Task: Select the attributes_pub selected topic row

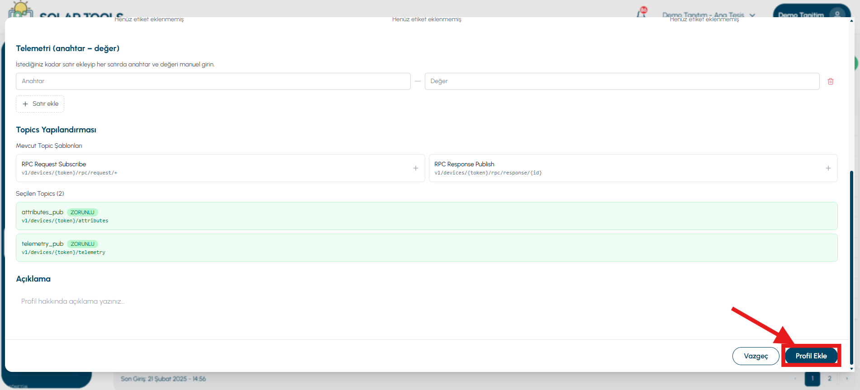Action: [x=427, y=216]
